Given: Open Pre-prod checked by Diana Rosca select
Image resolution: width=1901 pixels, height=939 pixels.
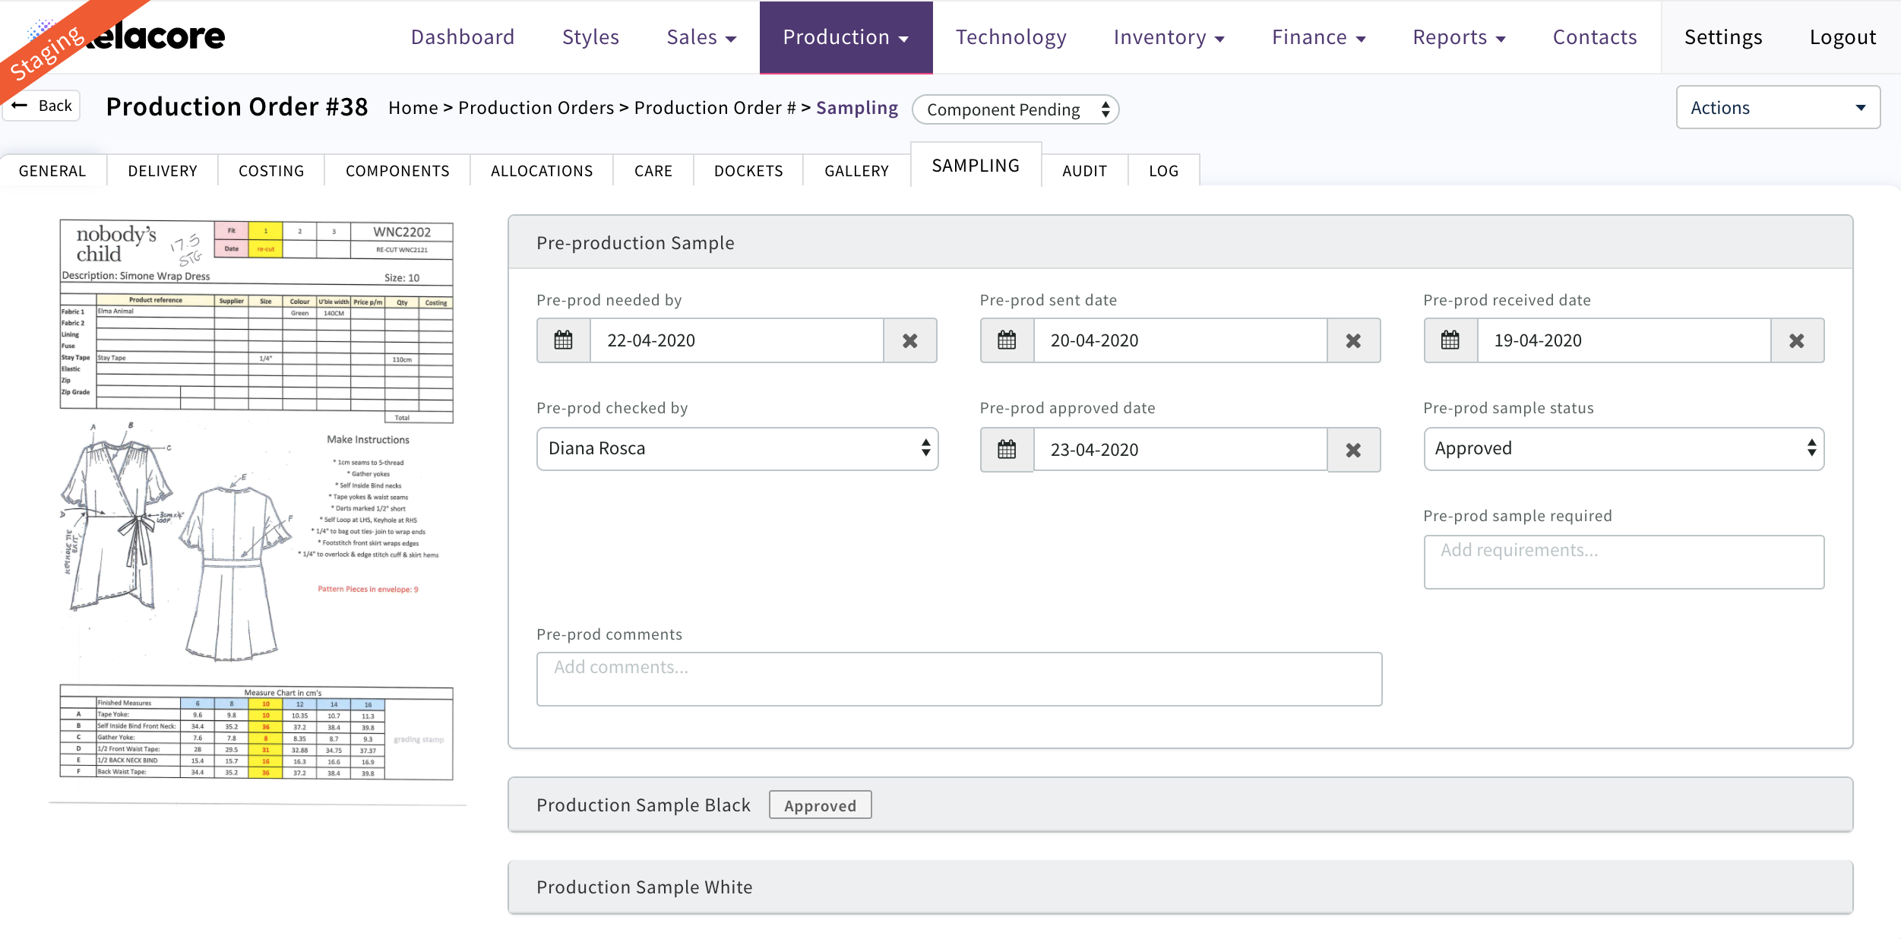Looking at the screenshot, I should click(737, 448).
